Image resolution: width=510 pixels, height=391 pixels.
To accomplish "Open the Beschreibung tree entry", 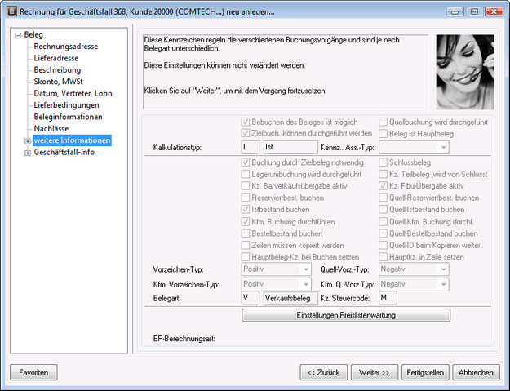I will click(x=57, y=70).
